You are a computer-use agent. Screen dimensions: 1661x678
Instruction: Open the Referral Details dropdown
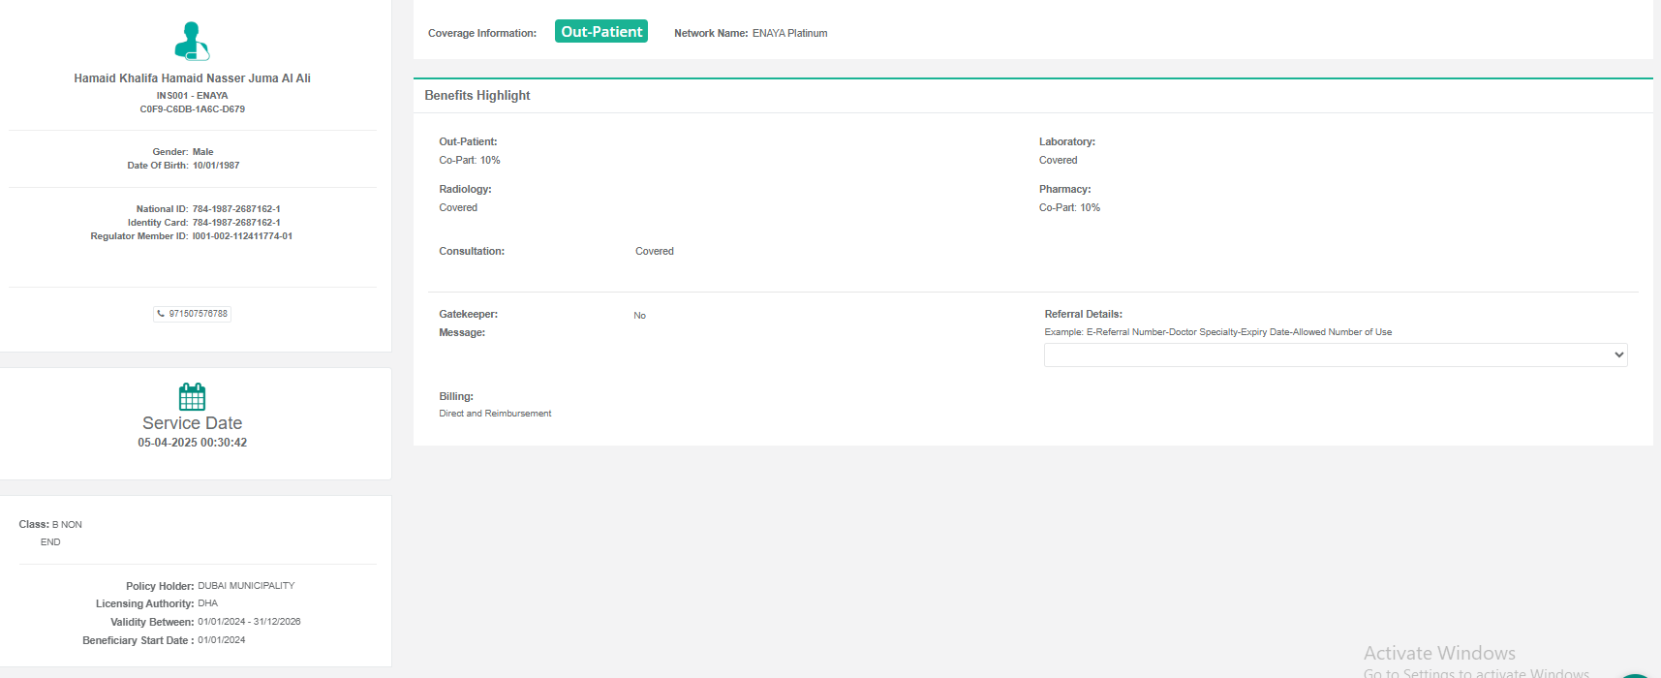click(1335, 355)
